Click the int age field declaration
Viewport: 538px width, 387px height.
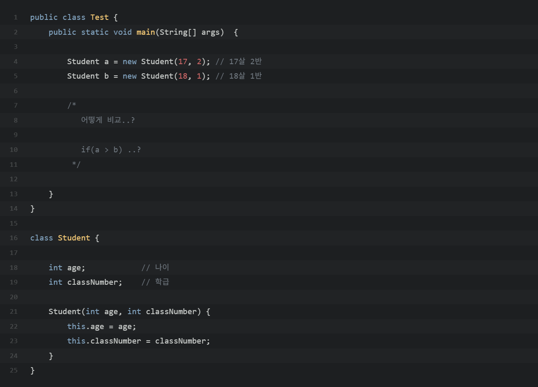(x=67, y=268)
